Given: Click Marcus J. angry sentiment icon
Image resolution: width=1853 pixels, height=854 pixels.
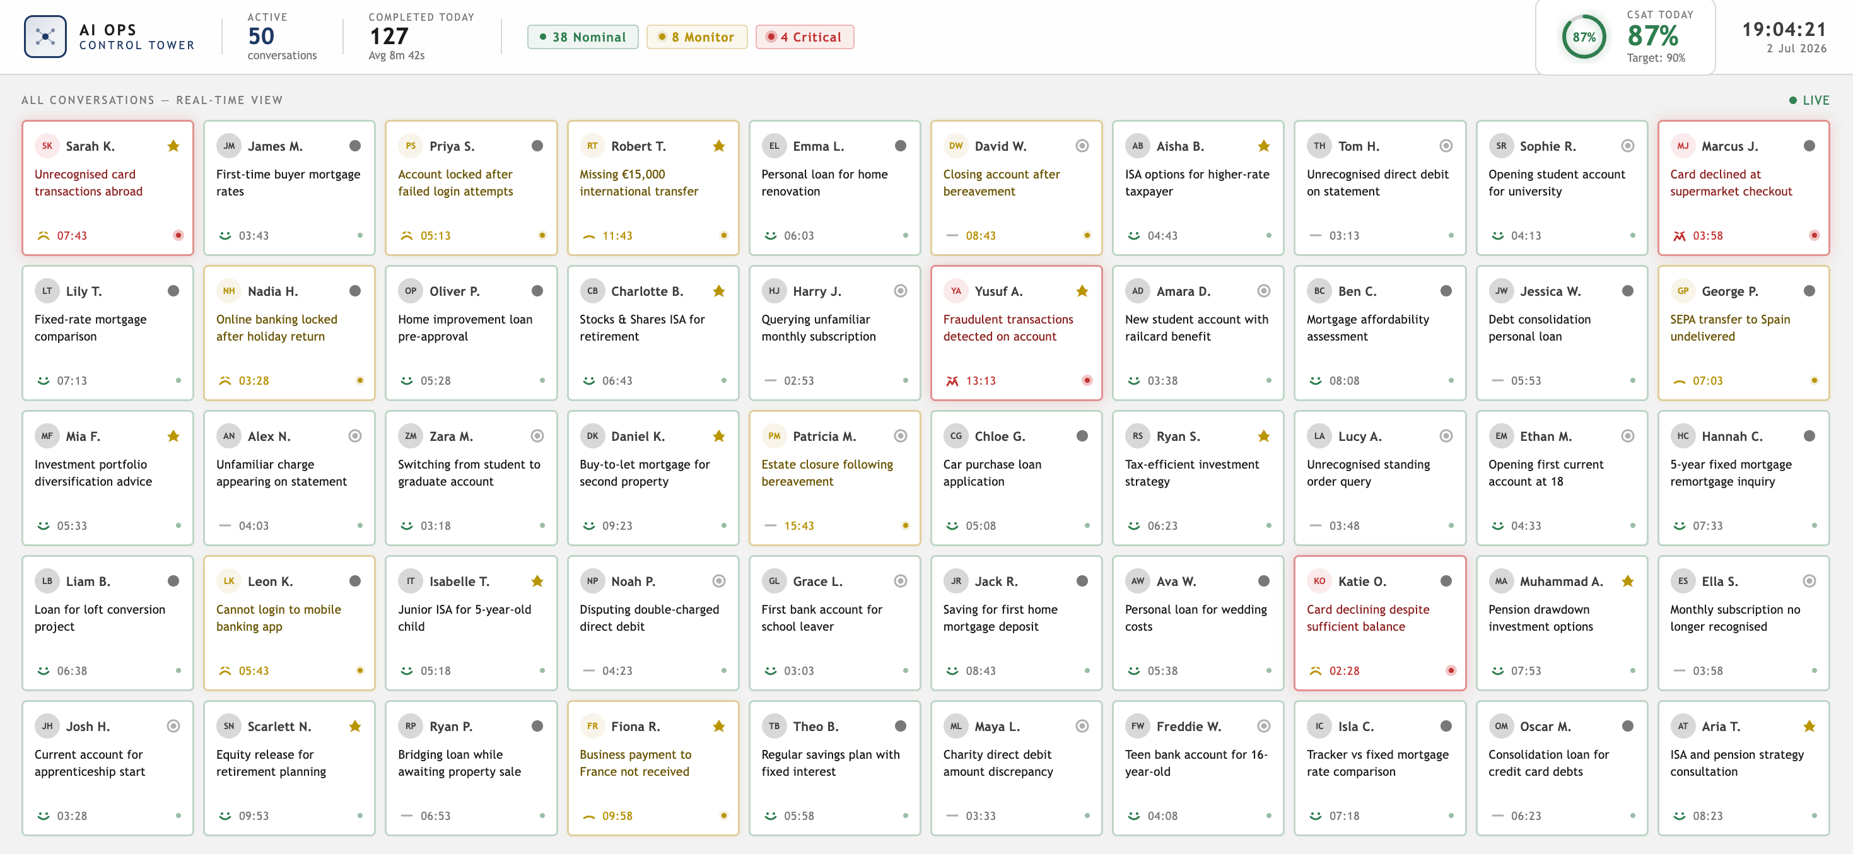Looking at the screenshot, I should coord(1679,236).
